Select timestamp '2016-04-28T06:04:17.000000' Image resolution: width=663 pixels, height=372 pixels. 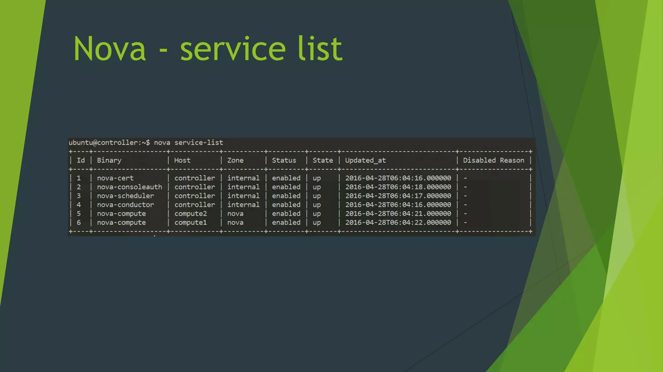(398, 196)
